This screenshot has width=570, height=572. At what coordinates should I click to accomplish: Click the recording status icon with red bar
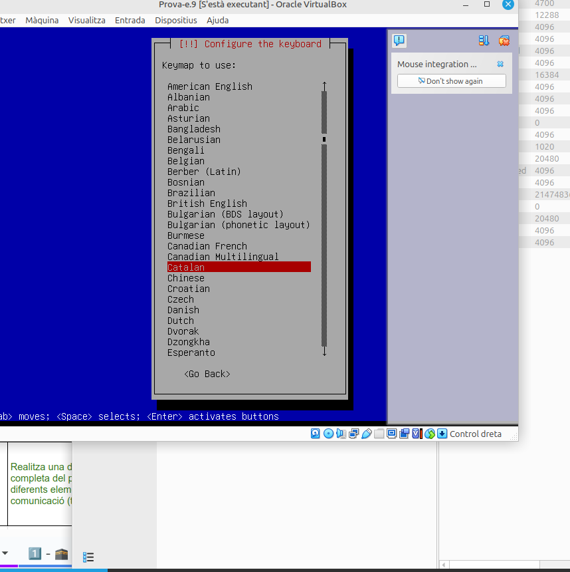click(417, 434)
